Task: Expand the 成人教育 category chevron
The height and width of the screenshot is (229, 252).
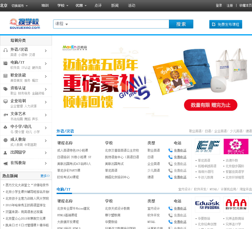Action: point(46,141)
